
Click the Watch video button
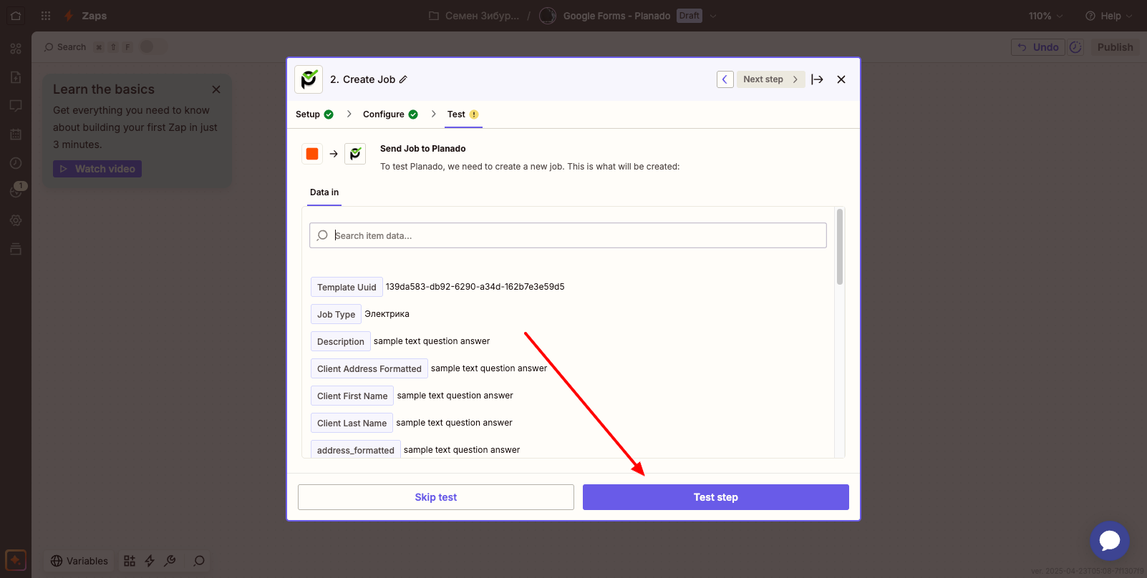tap(97, 169)
